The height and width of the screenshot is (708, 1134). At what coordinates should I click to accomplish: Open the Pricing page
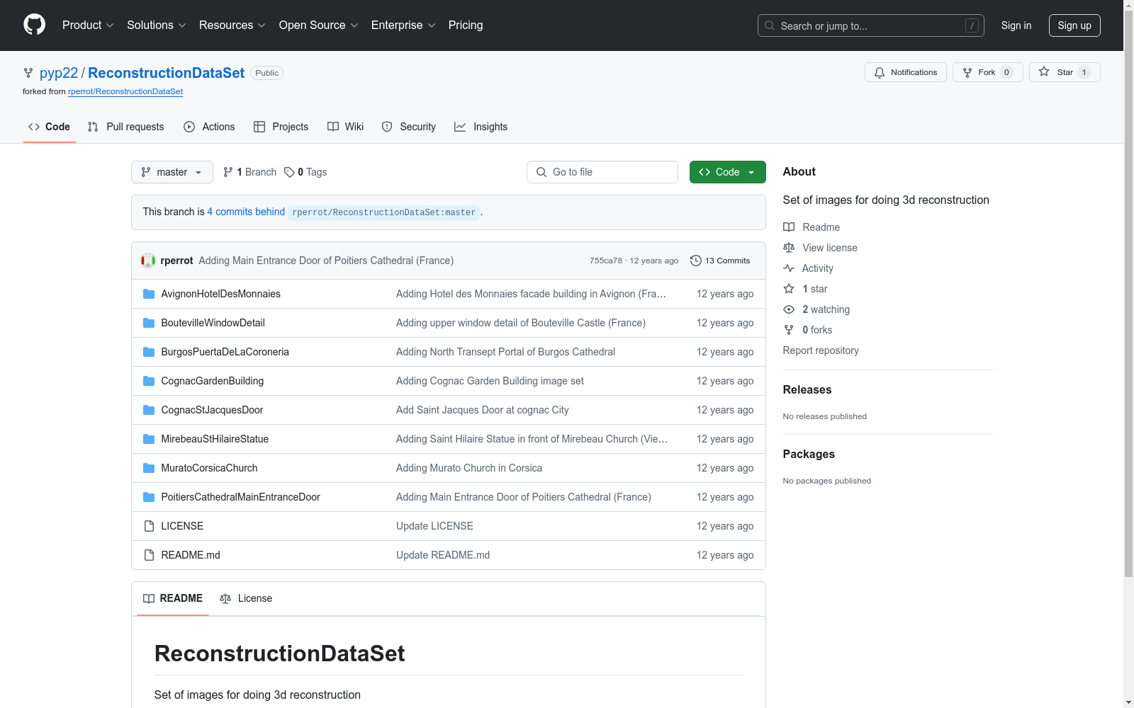coord(466,25)
